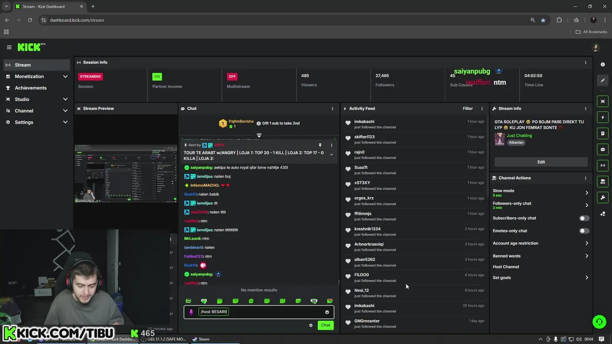
Task: Click the wrench sidebar icon
Action: click(x=602, y=198)
